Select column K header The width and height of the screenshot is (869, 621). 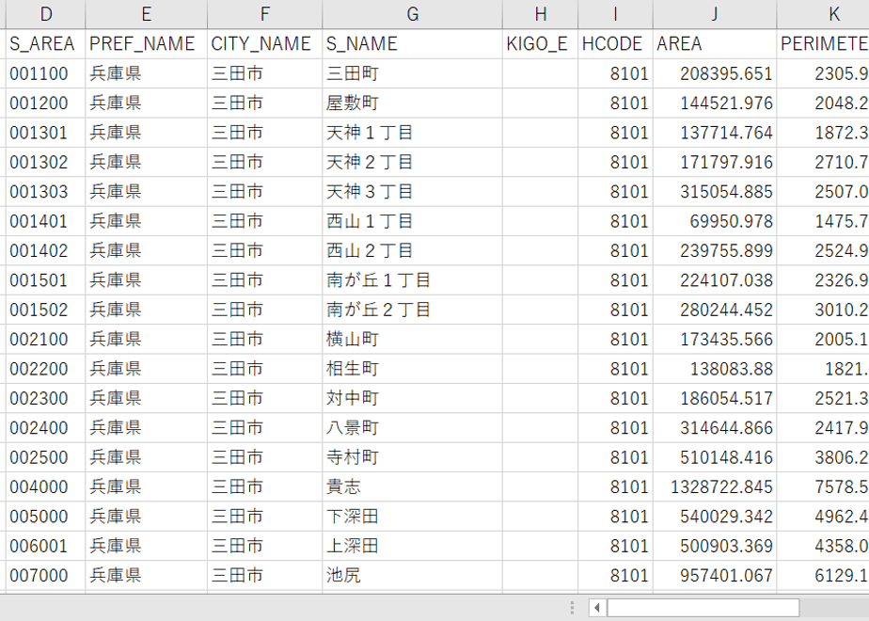click(x=824, y=14)
